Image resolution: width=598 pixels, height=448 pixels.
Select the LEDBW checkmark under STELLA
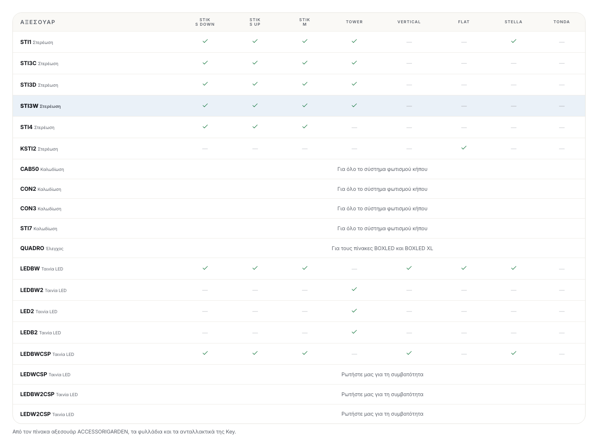(x=514, y=268)
